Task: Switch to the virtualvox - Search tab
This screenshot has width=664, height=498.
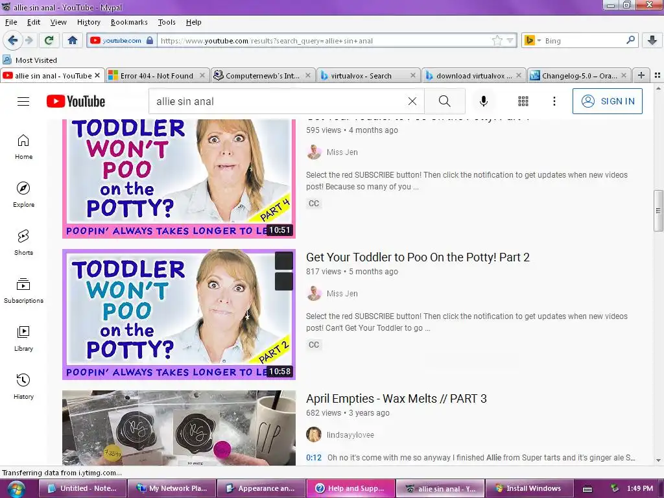Action: point(368,75)
